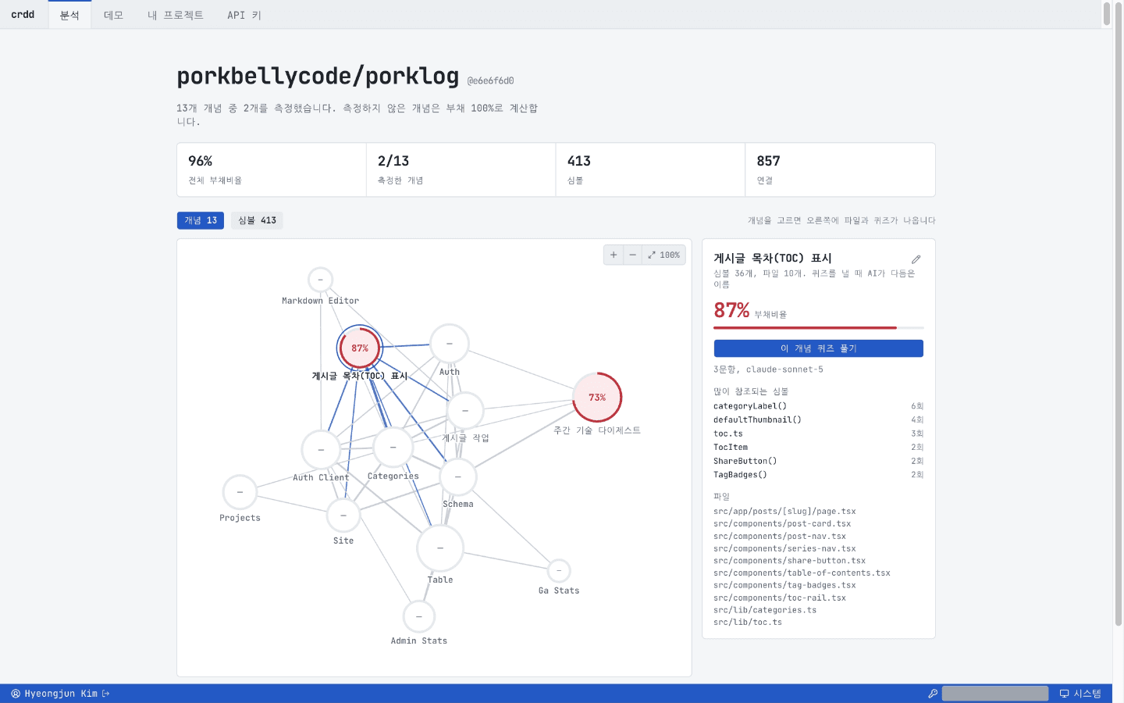Select the 게시글 작업 graph node

coord(465,411)
